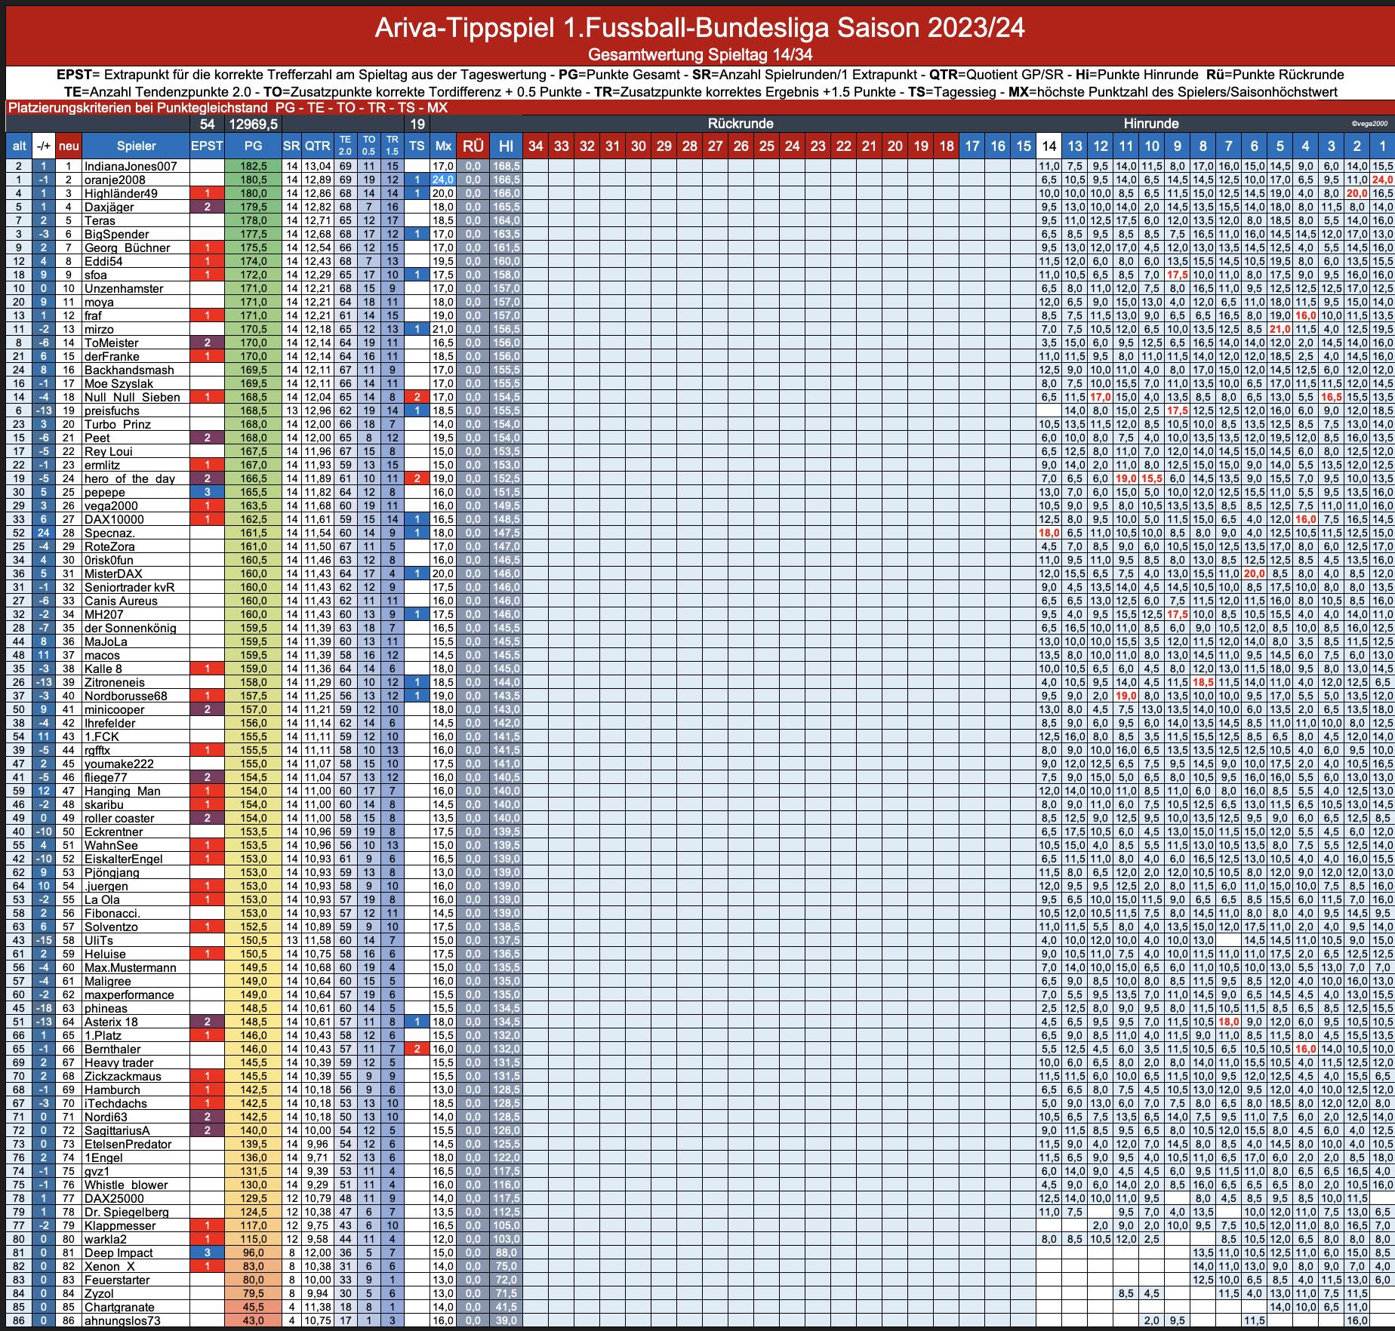Click the 'HI' column header

click(x=506, y=146)
